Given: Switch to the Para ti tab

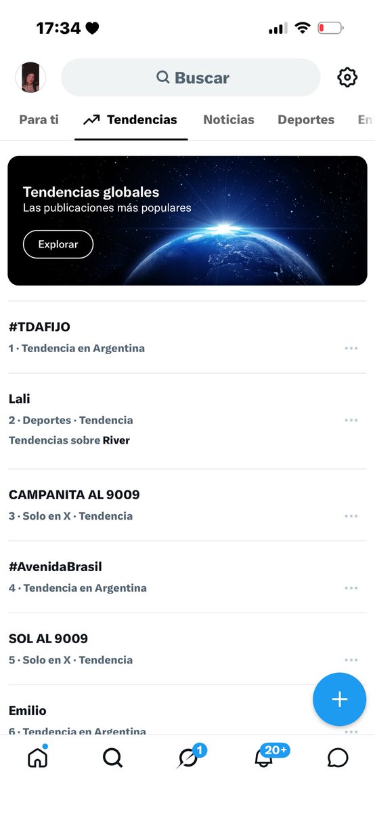Looking at the screenshot, I should click(x=39, y=119).
